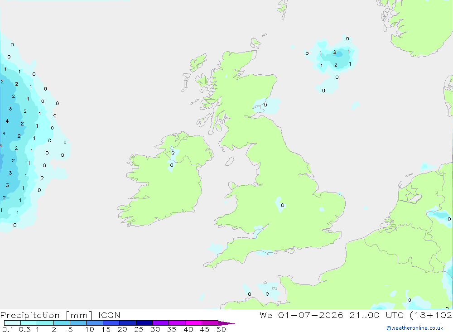Click the 0.5–1 mm legend swatch
This screenshot has height=332, width=453.
(x=29, y=323)
